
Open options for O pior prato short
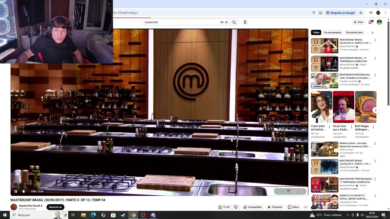tap(329, 127)
